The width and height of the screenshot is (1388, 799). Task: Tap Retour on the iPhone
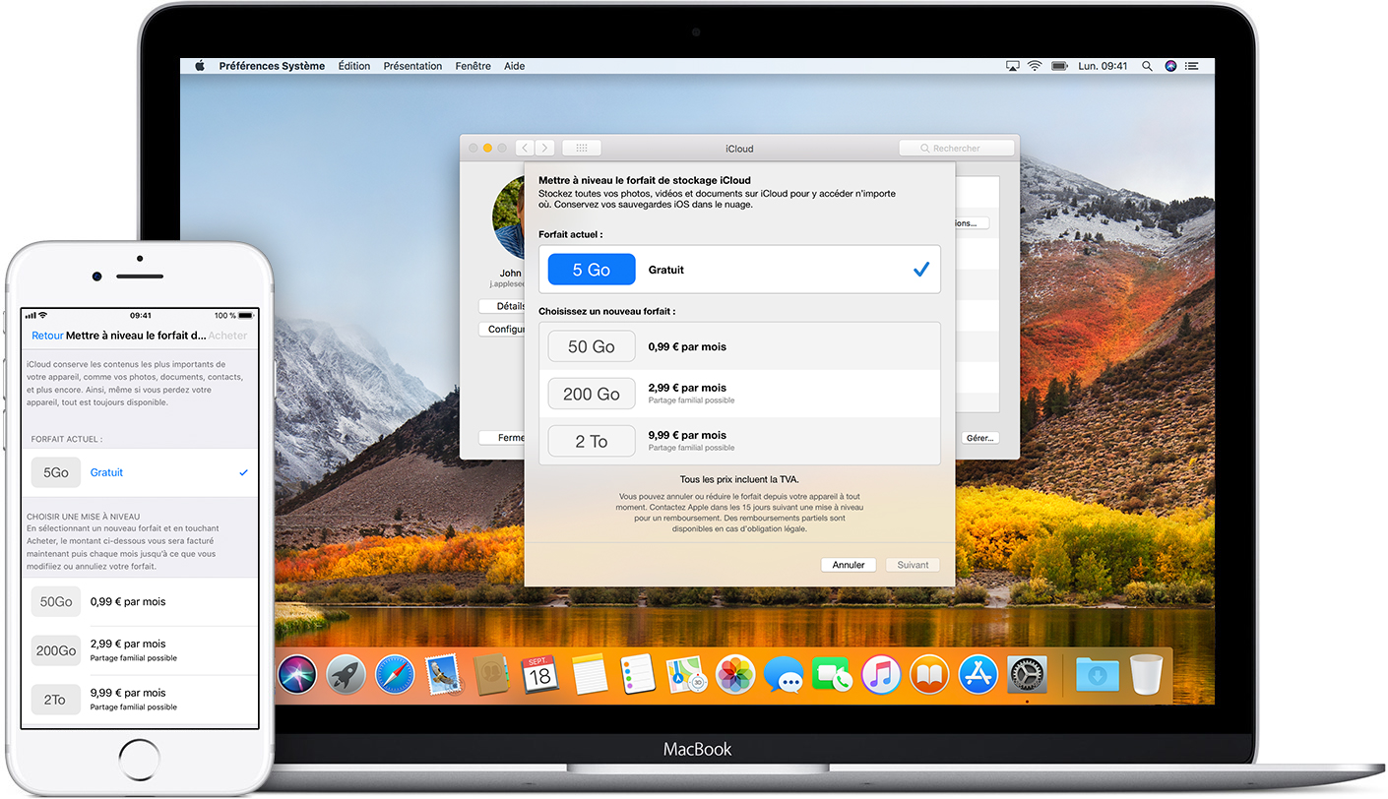click(x=47, y=336)
